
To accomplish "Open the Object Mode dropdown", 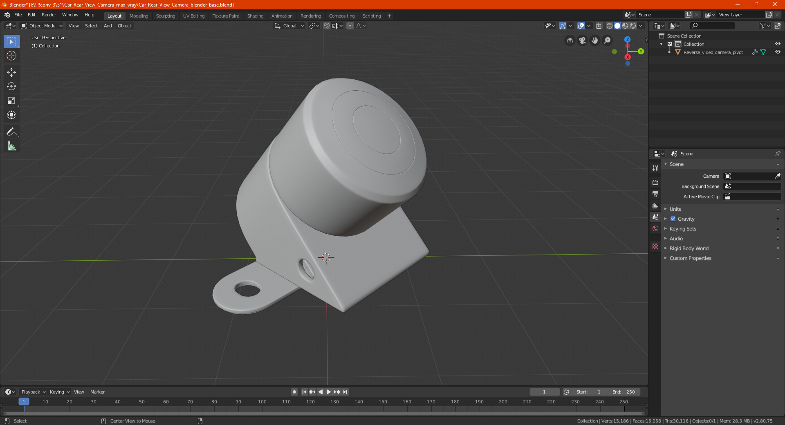I will [x=42, y=26].
